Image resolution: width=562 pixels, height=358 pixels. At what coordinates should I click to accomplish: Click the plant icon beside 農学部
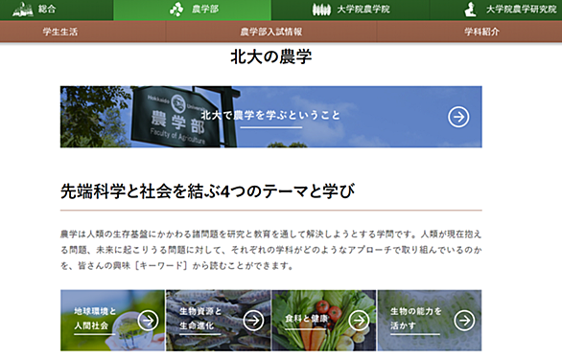(176, 10)
